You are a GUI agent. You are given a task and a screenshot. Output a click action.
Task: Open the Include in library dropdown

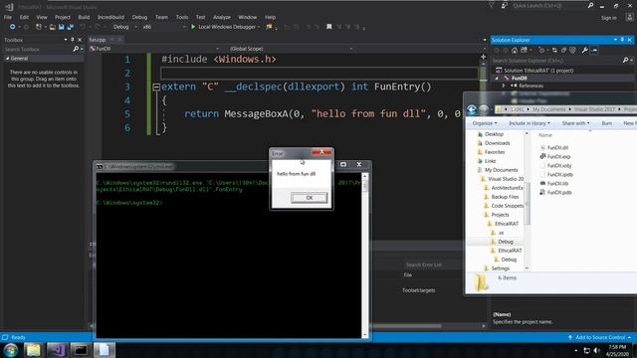[x=530, y=123]
